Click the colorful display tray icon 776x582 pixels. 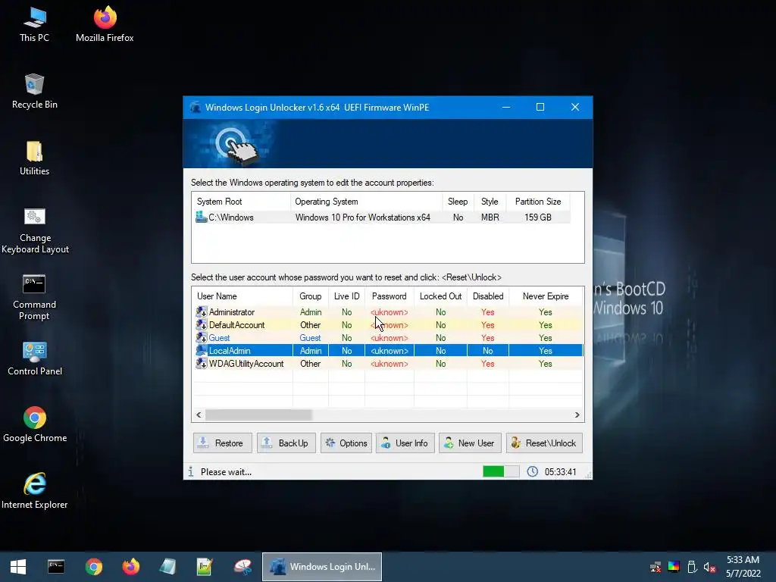coord(674,567)
